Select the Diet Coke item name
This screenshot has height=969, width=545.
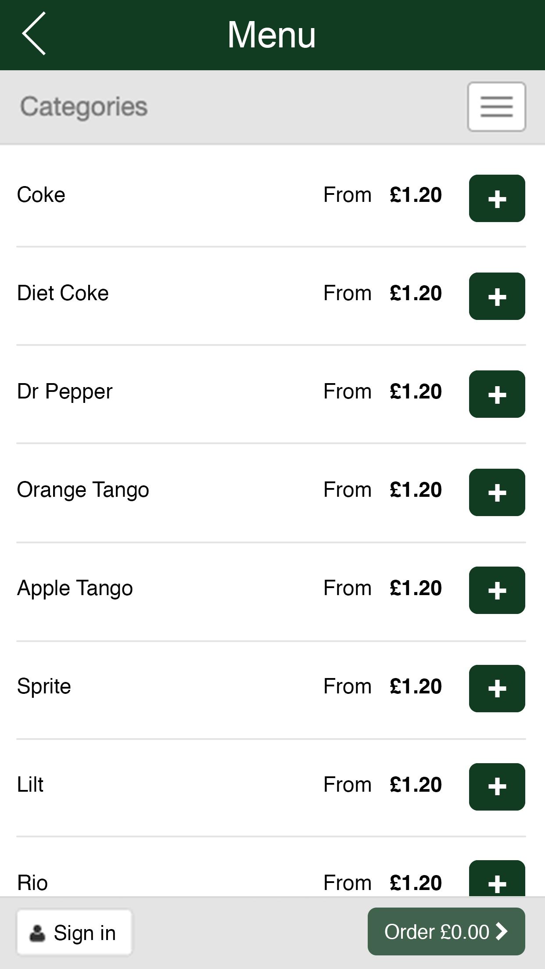[x=63, y=293]
